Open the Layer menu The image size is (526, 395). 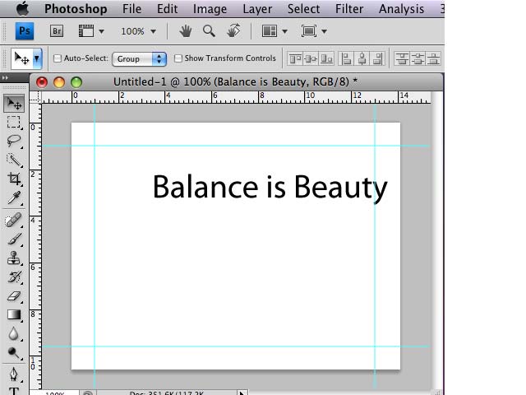pyautogui.click(x=257, y=9)
